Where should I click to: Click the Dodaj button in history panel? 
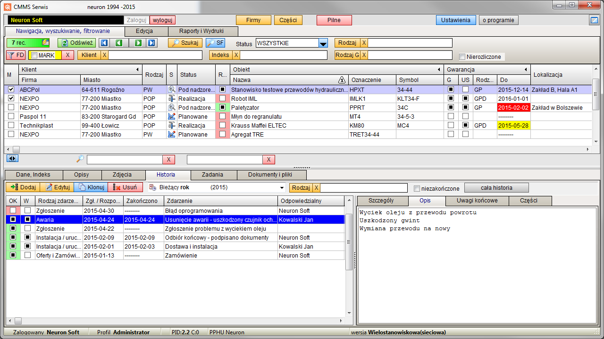point(23,187)
